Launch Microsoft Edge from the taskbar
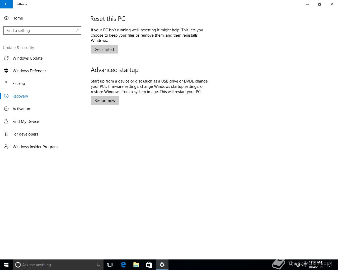Viewport: 338px width, 270px height. coord(123,265)
